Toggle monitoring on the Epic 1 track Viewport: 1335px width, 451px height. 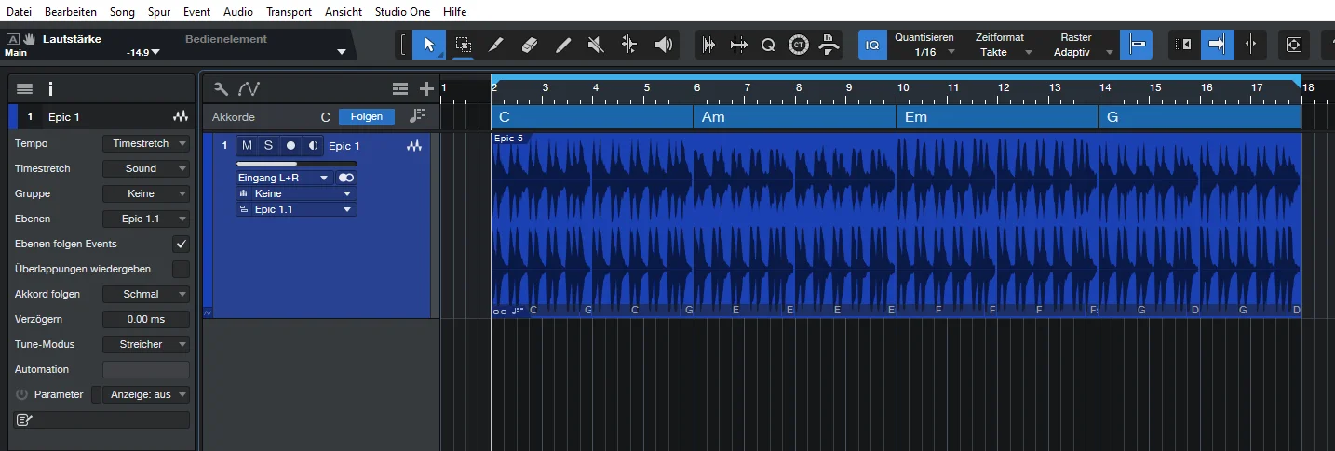click(313, 146)
